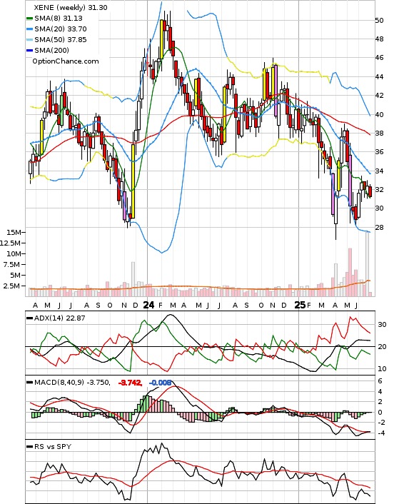The image size is (404, 504).
Task: Click the 32 price axis label
Action: pos(379,189)
